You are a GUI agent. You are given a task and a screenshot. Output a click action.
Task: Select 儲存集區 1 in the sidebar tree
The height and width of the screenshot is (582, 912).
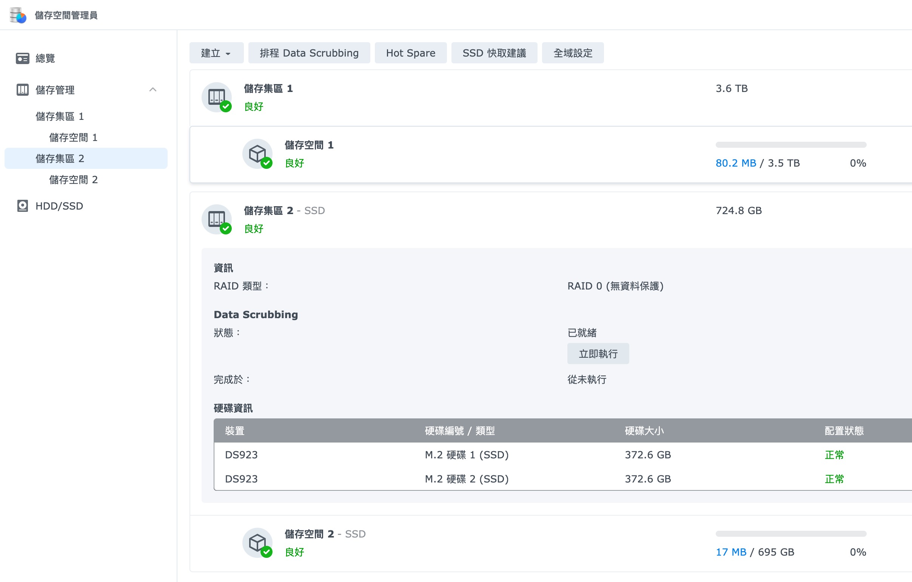click(x=60, y=116)
